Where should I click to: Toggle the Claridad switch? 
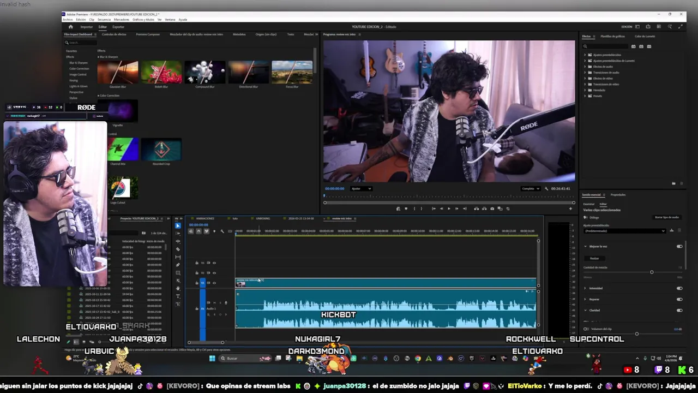click(x=679, y=310)
